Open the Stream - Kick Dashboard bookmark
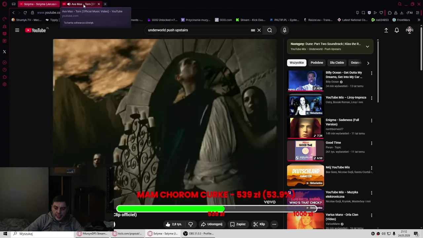 point(250,20)
